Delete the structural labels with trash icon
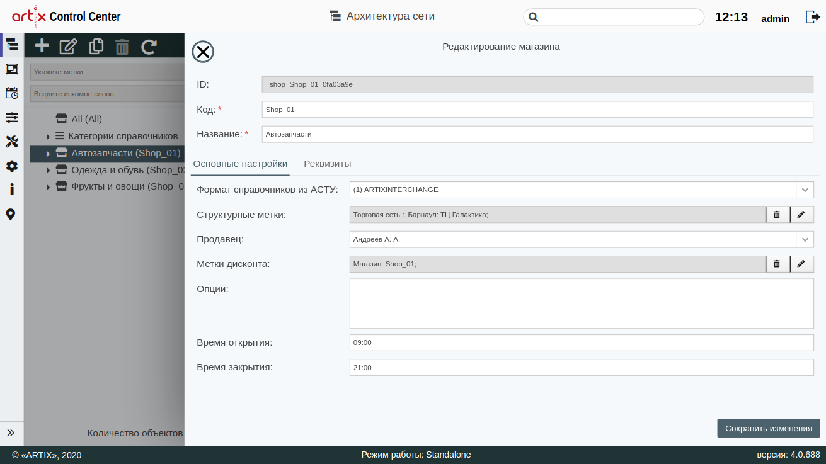The image size is (826, 464). click(x=777, y=215)
